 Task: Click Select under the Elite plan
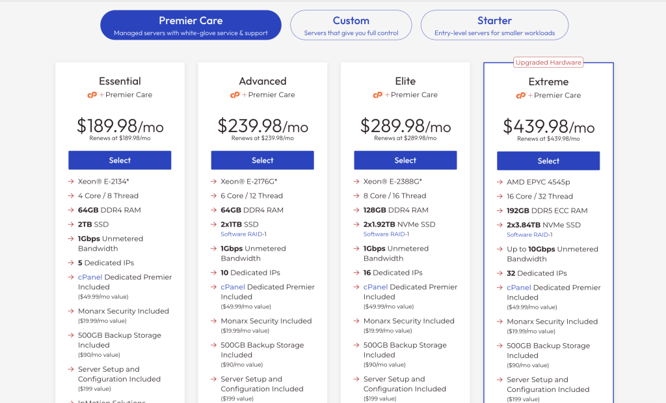click(405, 160)
